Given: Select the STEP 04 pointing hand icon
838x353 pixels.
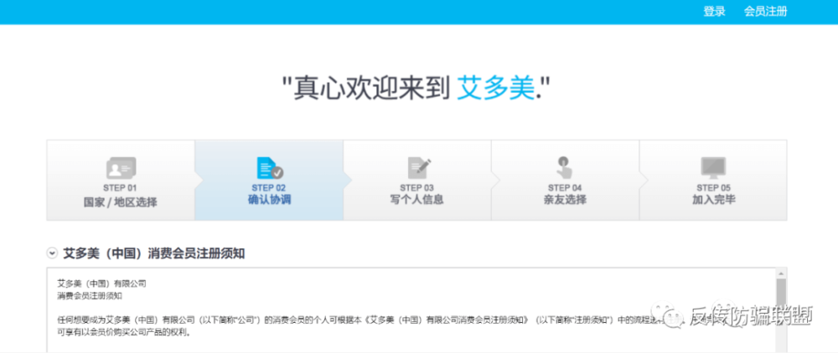Looking at the screenshot, I should point(564,168).
